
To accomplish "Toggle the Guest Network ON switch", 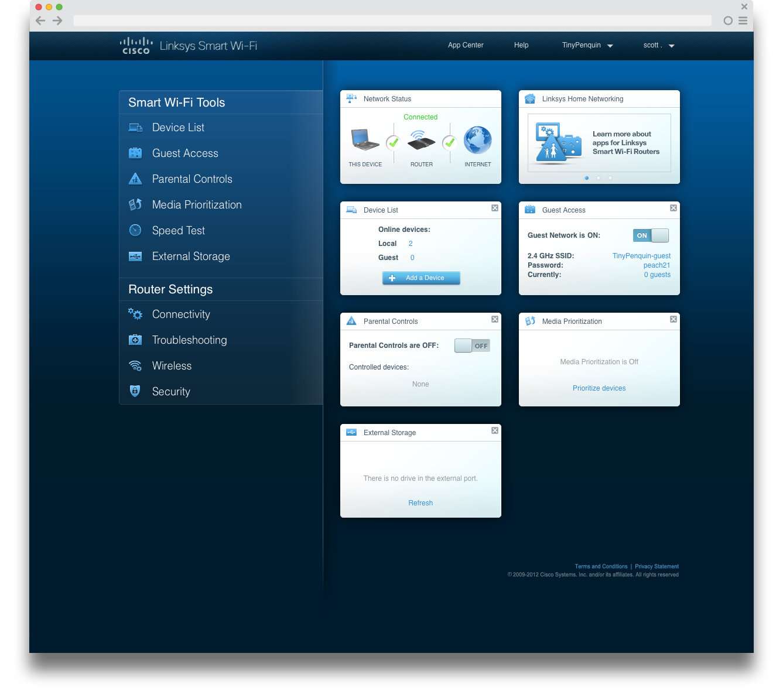I will tap(651, 235).
